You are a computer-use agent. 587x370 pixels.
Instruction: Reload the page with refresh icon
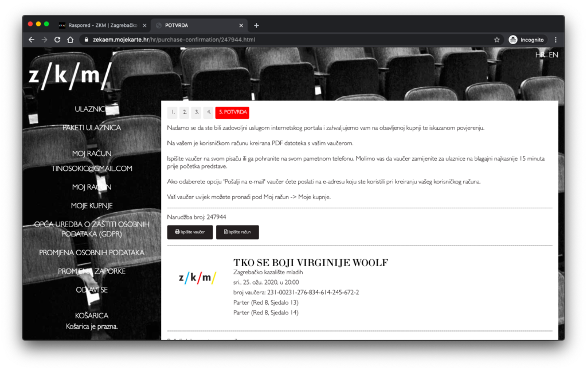point(57,40)
